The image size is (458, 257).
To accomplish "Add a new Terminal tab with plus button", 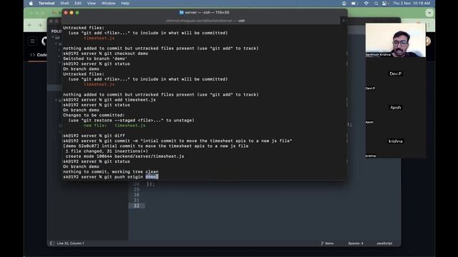I will 343,21.
